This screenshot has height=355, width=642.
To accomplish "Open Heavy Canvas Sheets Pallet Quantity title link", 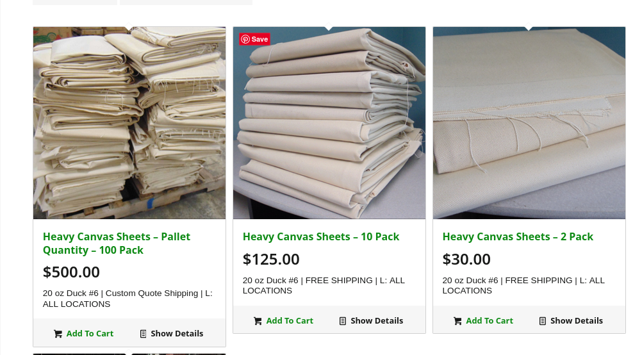I will (117, 244).
